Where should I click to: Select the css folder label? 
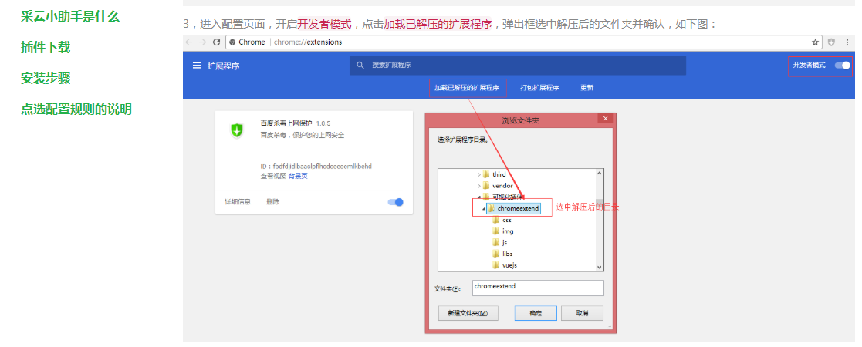click(x=507, y=220)
